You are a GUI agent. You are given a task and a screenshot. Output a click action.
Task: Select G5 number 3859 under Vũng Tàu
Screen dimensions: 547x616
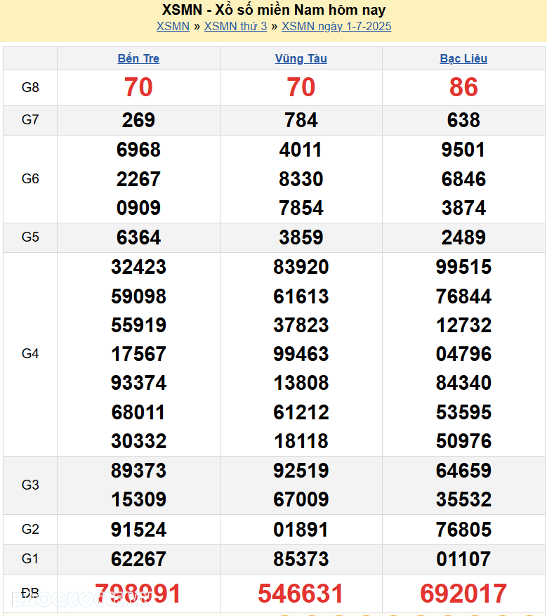point(301,237)
